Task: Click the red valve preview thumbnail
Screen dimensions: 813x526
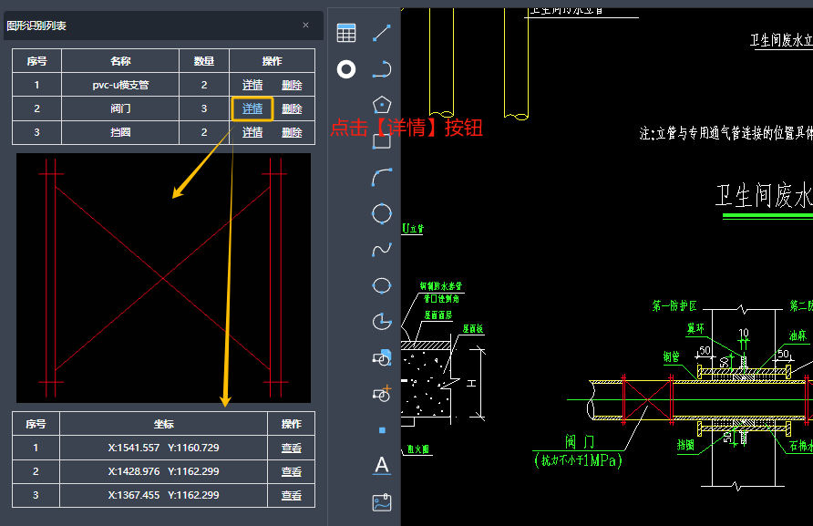Action: [163, 278]
